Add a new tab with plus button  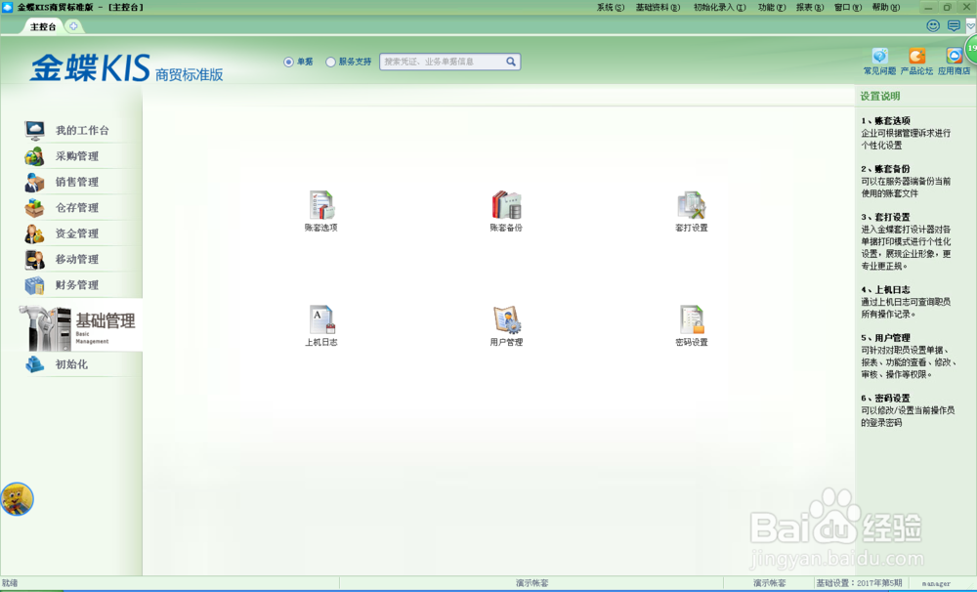(73, 26)
